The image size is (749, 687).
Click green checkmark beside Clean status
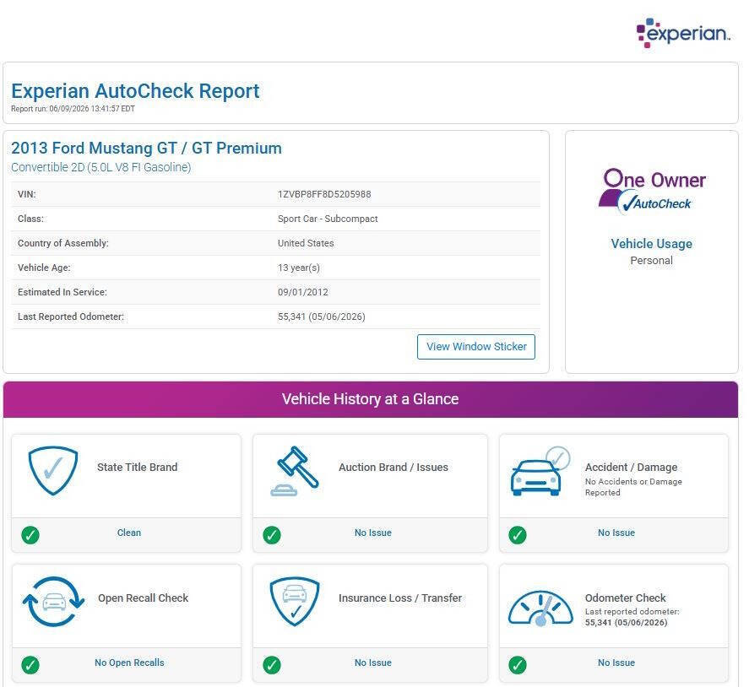pos(30,535)
